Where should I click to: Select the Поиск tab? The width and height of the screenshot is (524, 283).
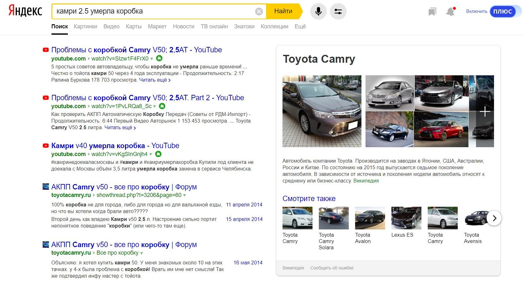click(60, 26)
